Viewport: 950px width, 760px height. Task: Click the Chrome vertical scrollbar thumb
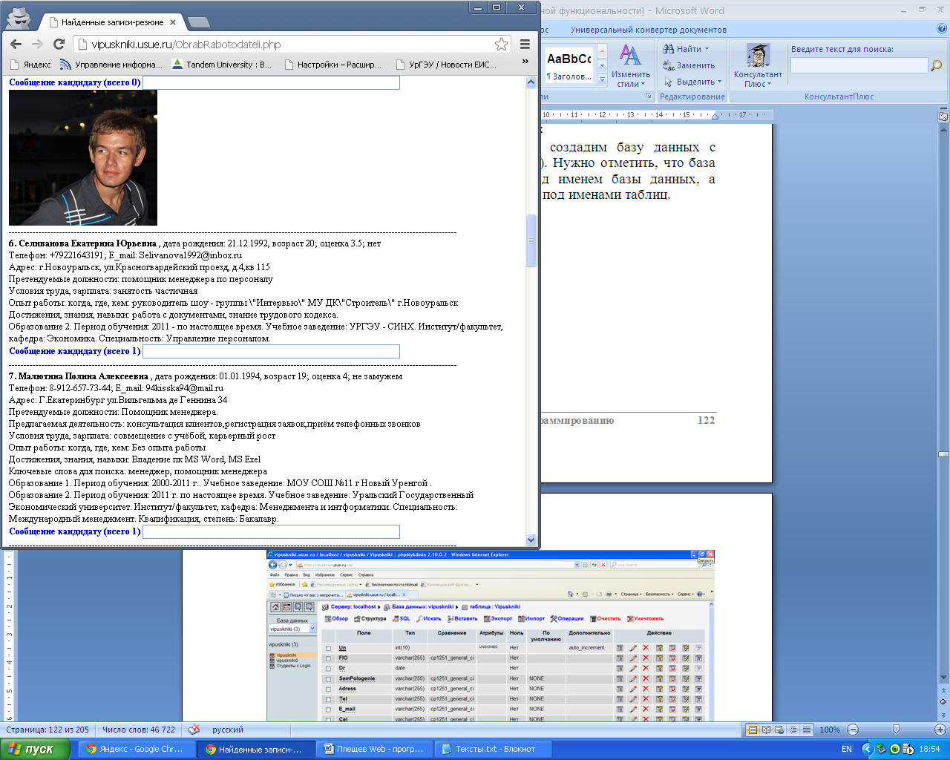click(x=531, y=240)
